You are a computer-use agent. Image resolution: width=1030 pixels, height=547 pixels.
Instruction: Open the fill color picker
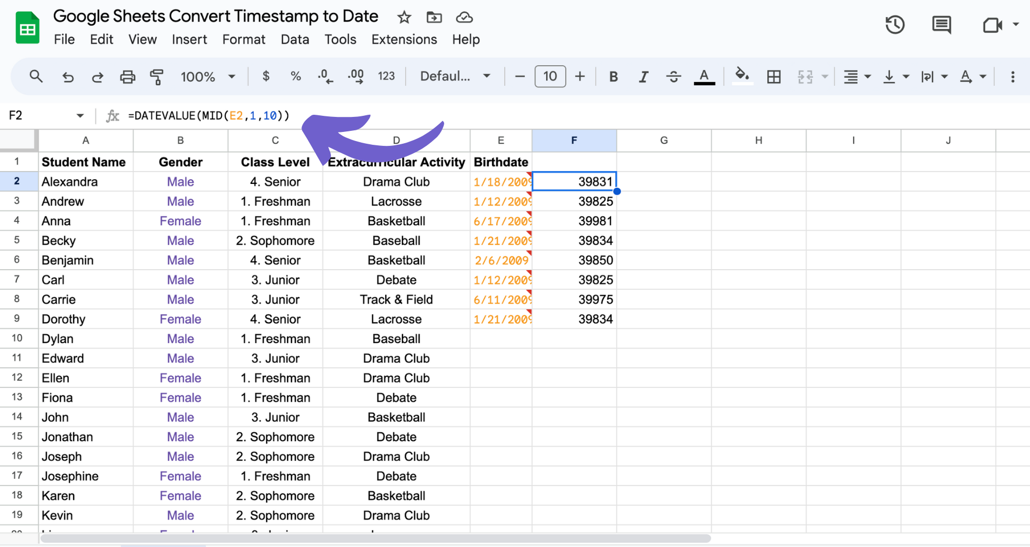click(x=742, y=76)
